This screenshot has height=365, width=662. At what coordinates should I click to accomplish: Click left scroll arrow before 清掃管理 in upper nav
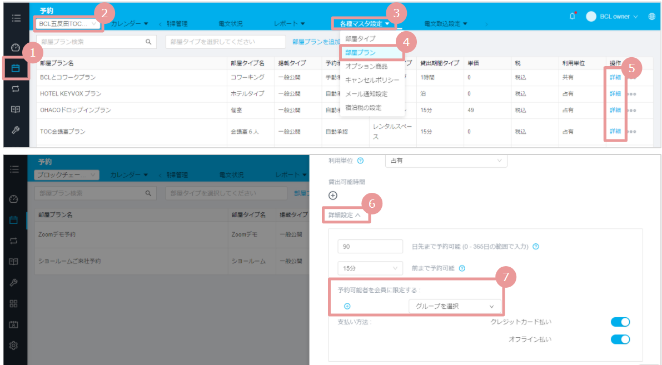(x=160, y=24)
